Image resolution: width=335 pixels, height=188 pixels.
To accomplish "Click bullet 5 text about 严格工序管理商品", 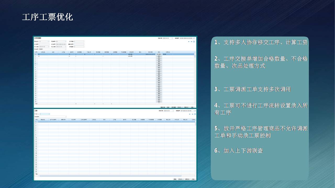I will tap(261, 132).
